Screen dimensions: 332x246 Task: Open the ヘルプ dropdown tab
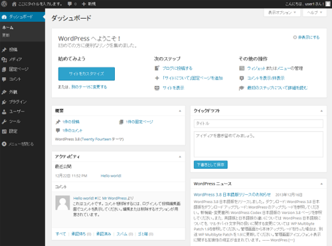[314, 13]
